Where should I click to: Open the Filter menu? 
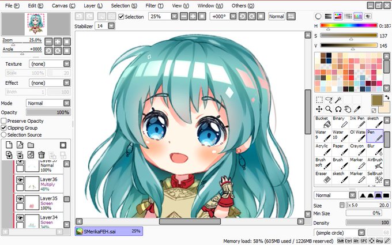(x=154, y=6)
